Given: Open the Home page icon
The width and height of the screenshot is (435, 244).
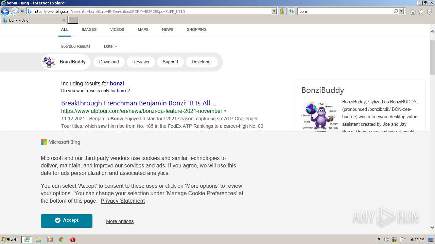Looking at the screenshot, I should [413, 12].
